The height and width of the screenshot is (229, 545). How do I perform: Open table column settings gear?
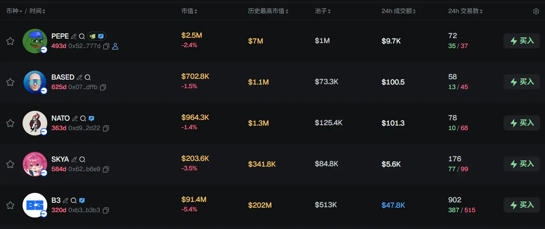(536, 11)
